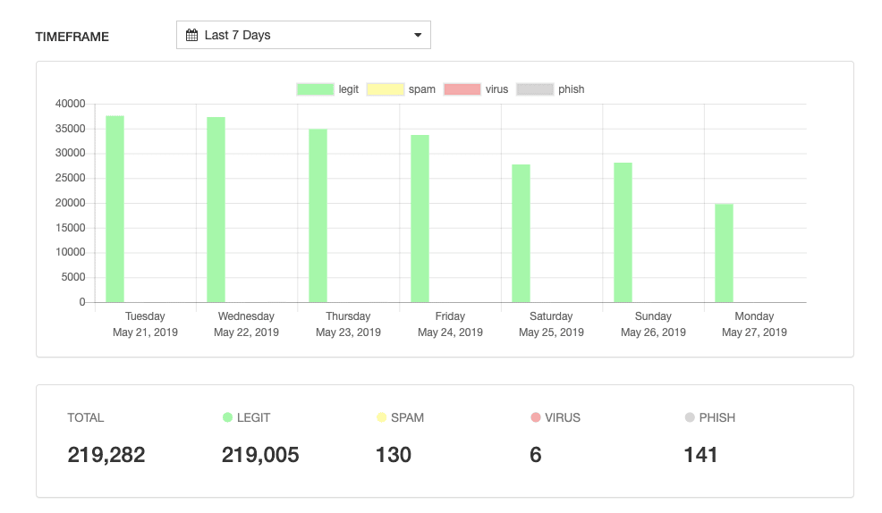Click the Friday May 24 green bar
This screenshot has height=513, width=882.
click(420, 219)
